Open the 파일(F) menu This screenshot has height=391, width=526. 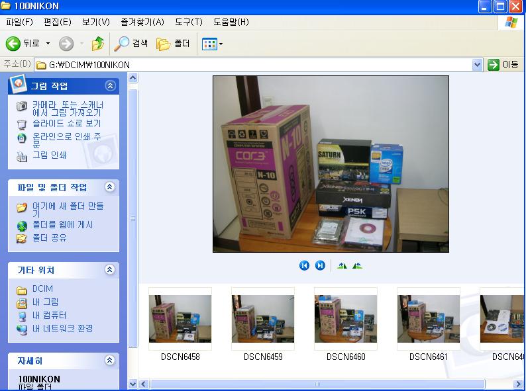point(19,22)
